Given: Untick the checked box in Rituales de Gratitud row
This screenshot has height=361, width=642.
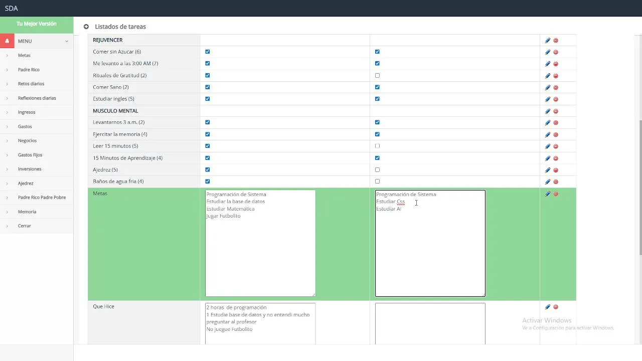Looking at the screenshot, I should point(208,75).
